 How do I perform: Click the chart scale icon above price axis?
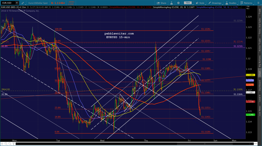point(248,7)
